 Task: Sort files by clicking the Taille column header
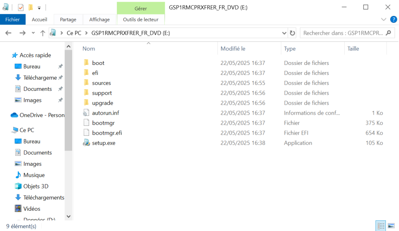[x=353, y=48]
